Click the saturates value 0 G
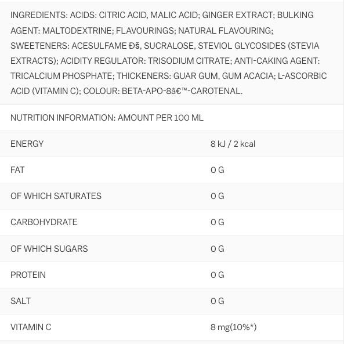Viewport: 344px width, 344px height. click(217, 196)
